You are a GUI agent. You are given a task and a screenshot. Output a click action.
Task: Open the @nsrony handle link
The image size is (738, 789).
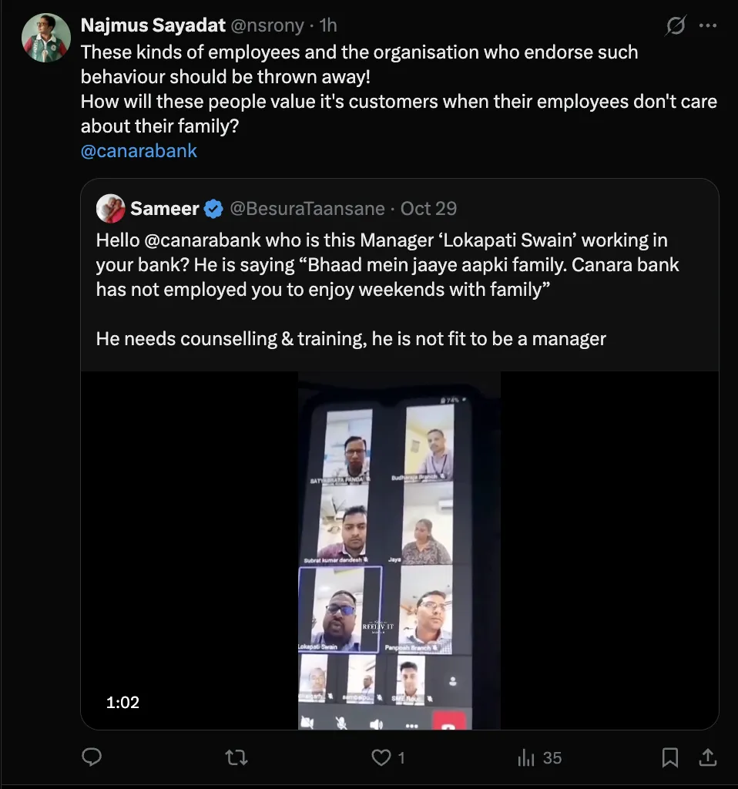[267, 25]
